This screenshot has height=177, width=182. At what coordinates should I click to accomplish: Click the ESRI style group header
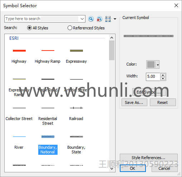[14, 38]
